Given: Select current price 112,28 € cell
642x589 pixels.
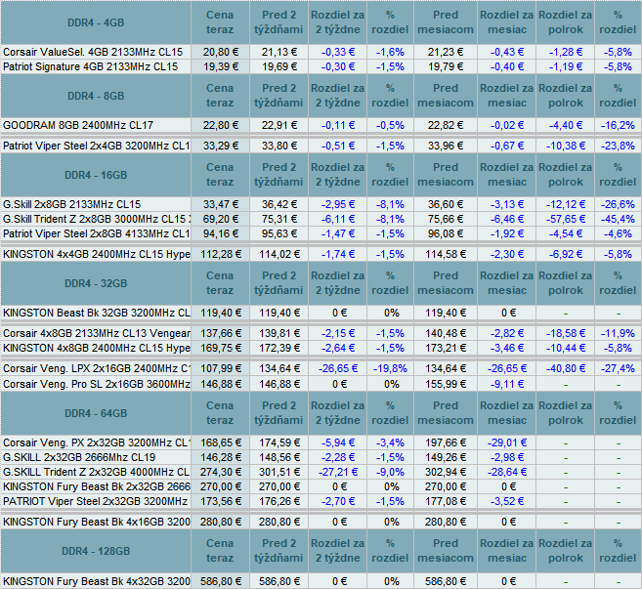Looking at the screenshot, I should [220, 254].
